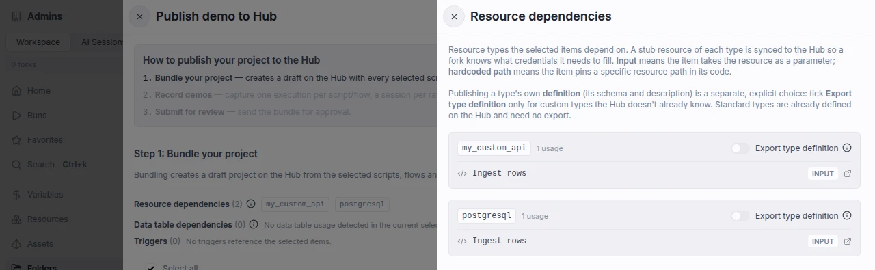
Task: Tick the Select all checkbox
Action: tap(151, 267)
